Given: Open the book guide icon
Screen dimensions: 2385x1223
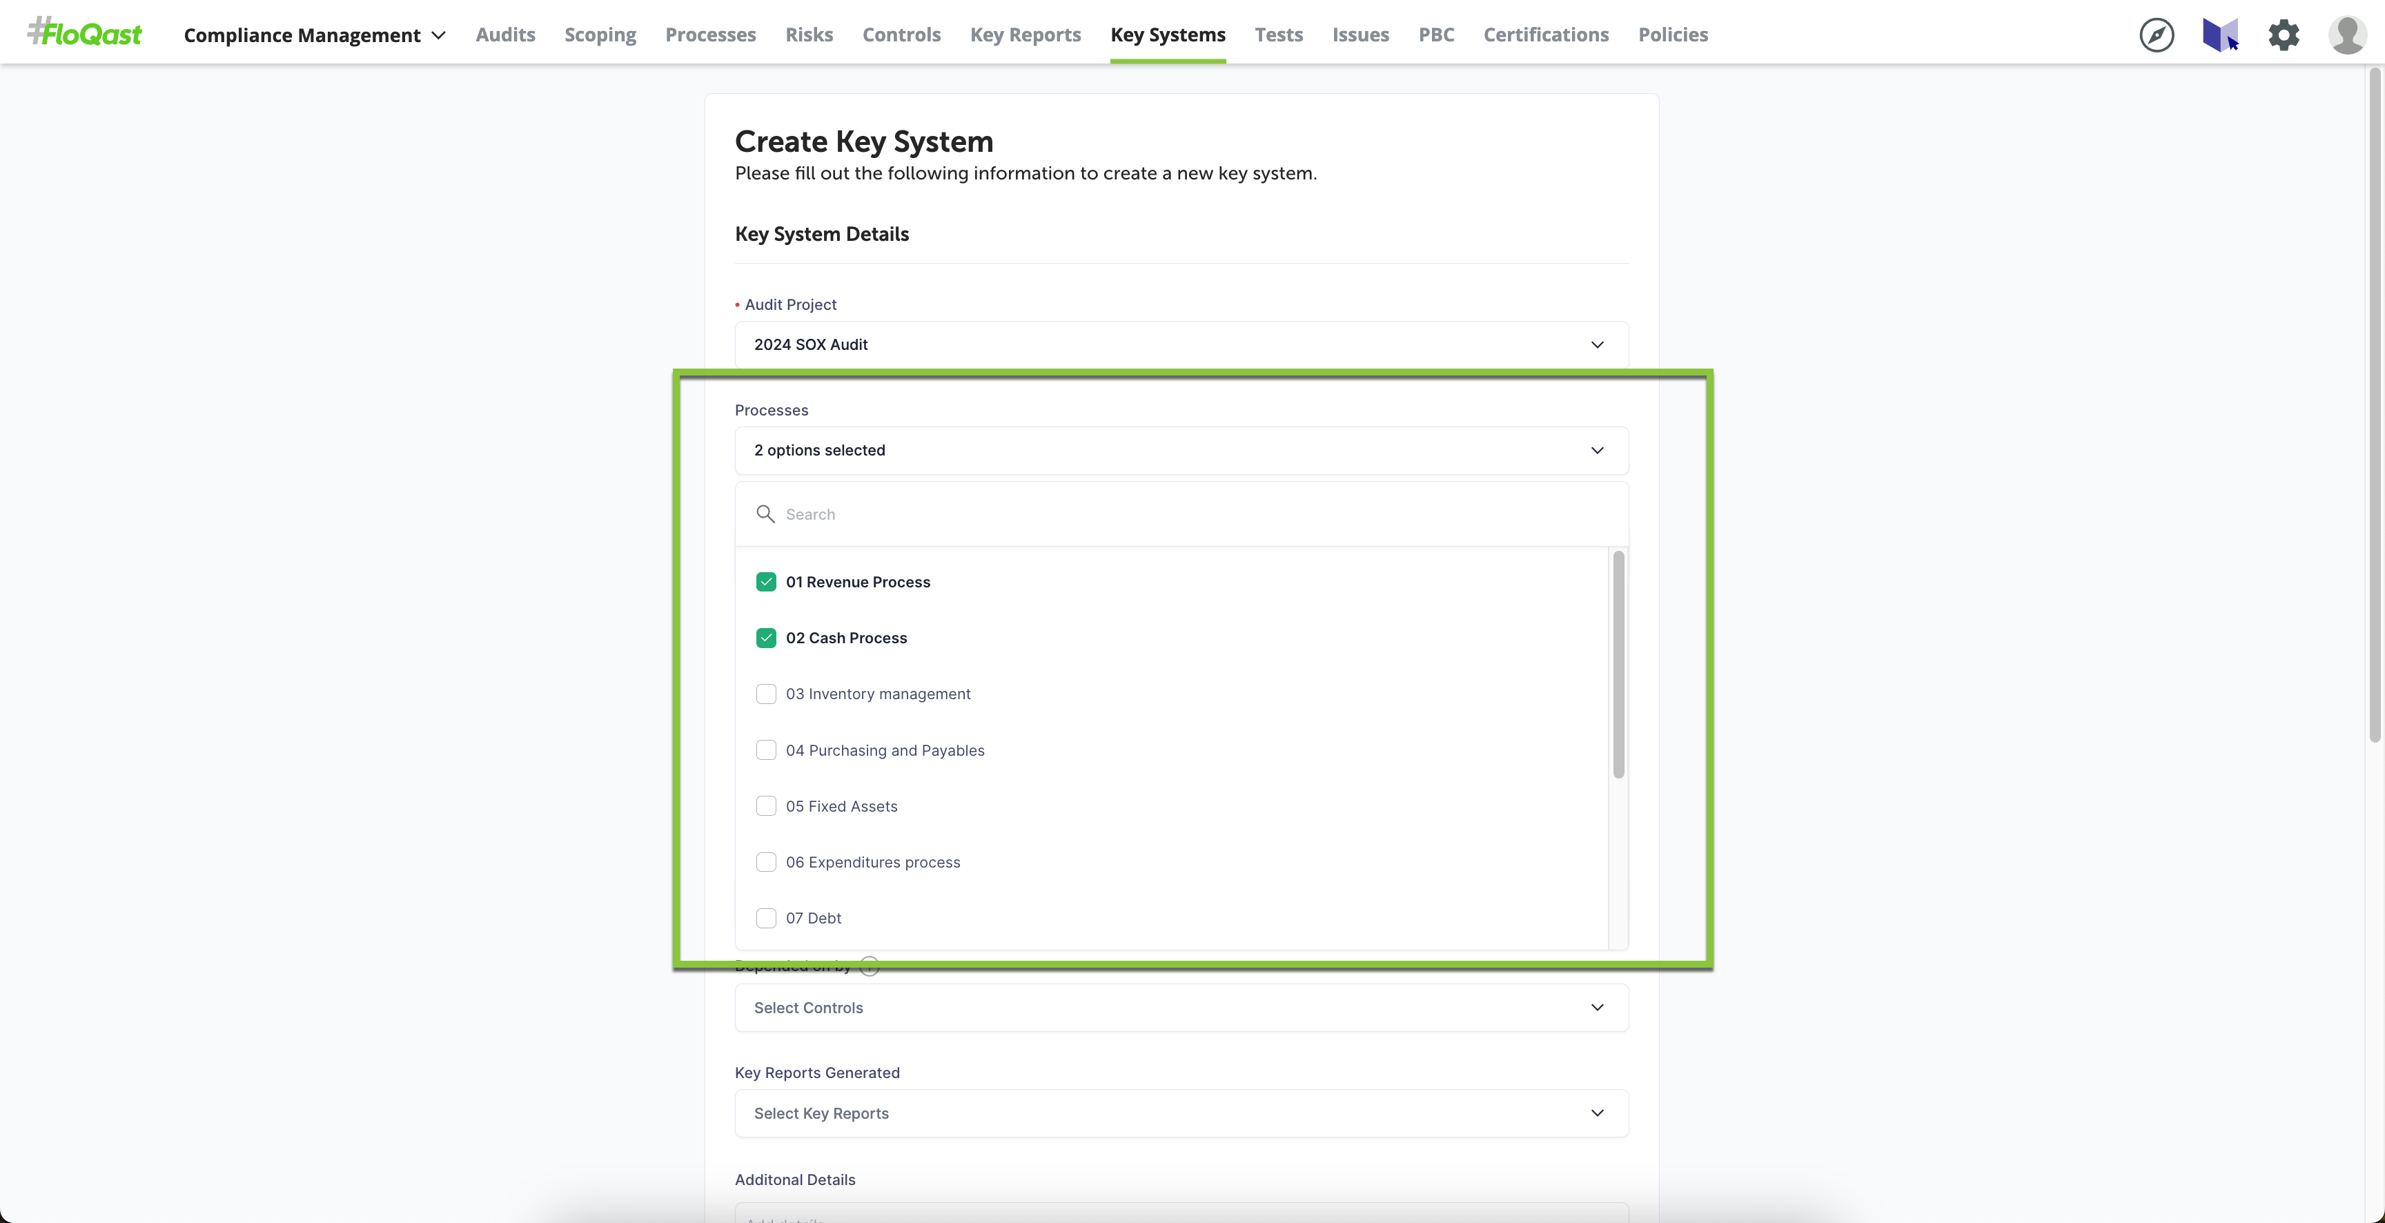Looking at the screenshot, I should tap(2220, 35).
